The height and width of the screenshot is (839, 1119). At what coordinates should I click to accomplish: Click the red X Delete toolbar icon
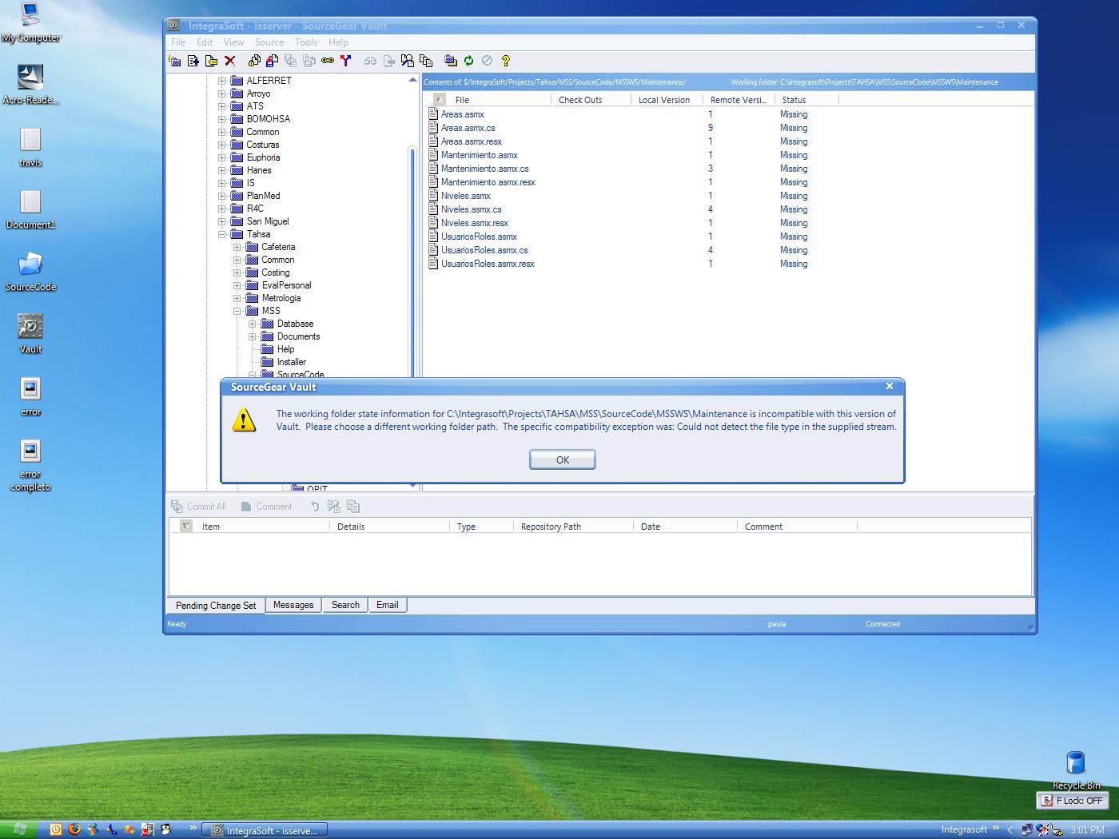point(229,61)
